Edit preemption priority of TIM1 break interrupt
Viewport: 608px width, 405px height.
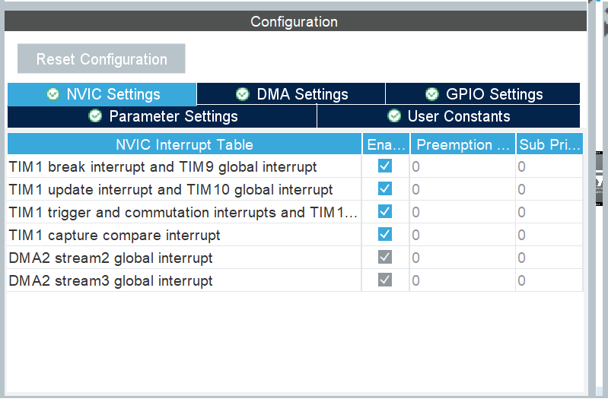(x=462, y=166)
